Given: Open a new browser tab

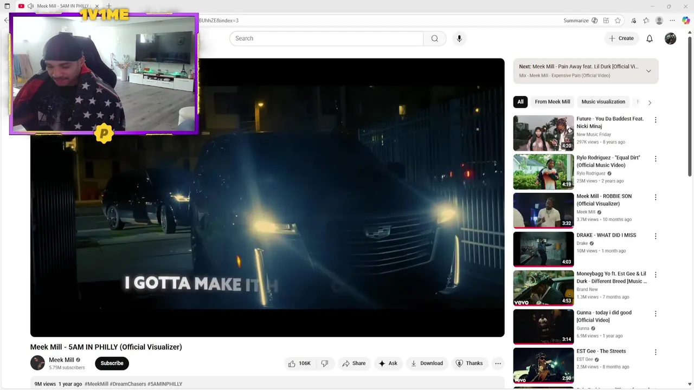Looking at the screenshot, I should click(109, 6).
